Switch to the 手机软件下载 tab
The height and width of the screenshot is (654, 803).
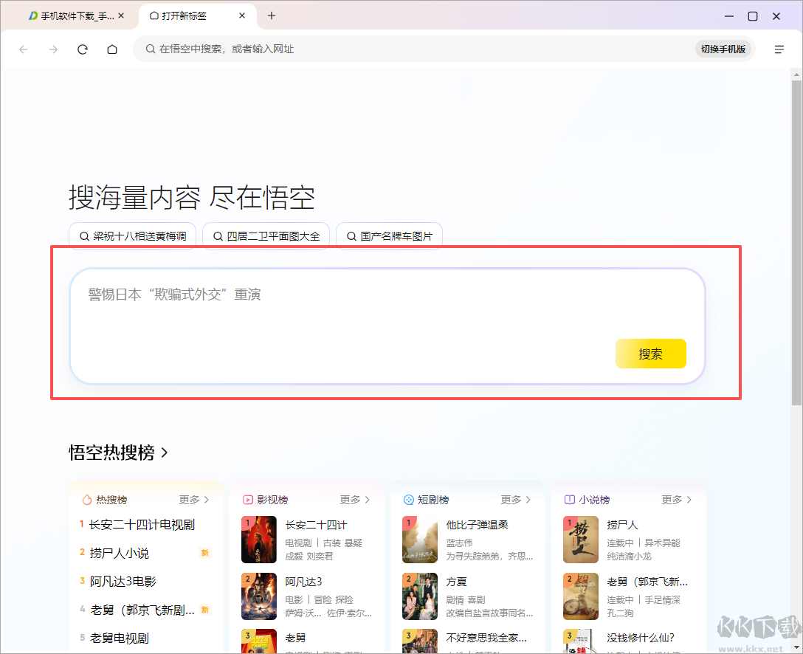click(x=72, y=16)
